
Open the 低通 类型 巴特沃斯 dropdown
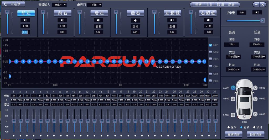tap(258, 57)
